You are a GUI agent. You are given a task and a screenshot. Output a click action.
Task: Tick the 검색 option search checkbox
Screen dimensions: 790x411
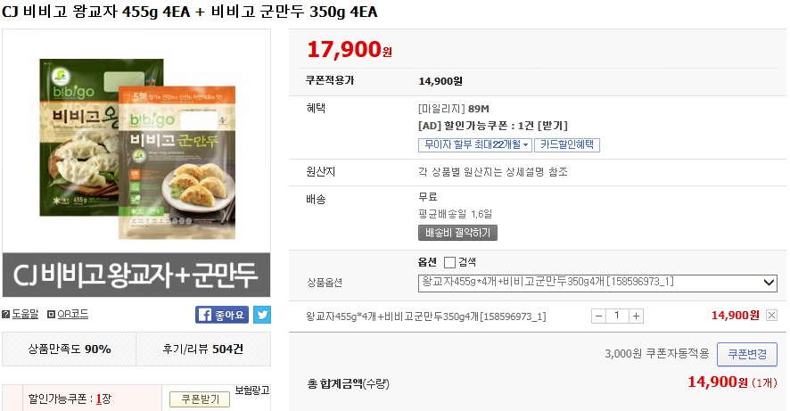point(449,262)
